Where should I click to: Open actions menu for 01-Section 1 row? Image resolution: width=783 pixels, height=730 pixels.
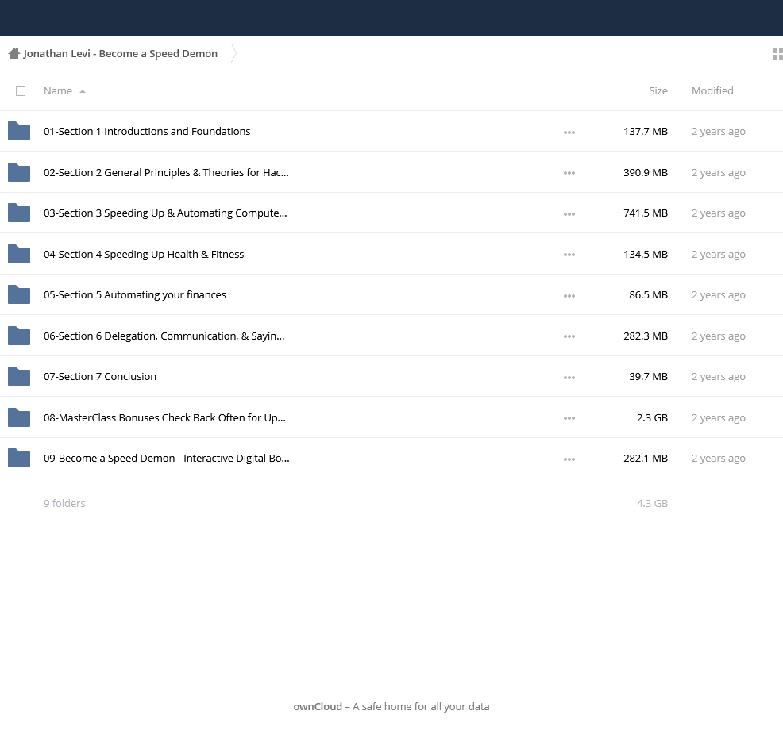click(x=569, y=133)
